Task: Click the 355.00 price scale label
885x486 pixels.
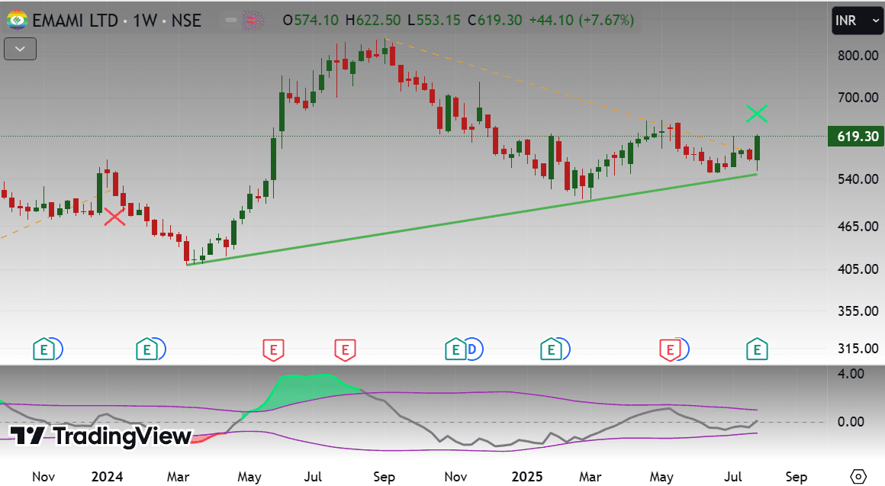Action: [858, 311]
